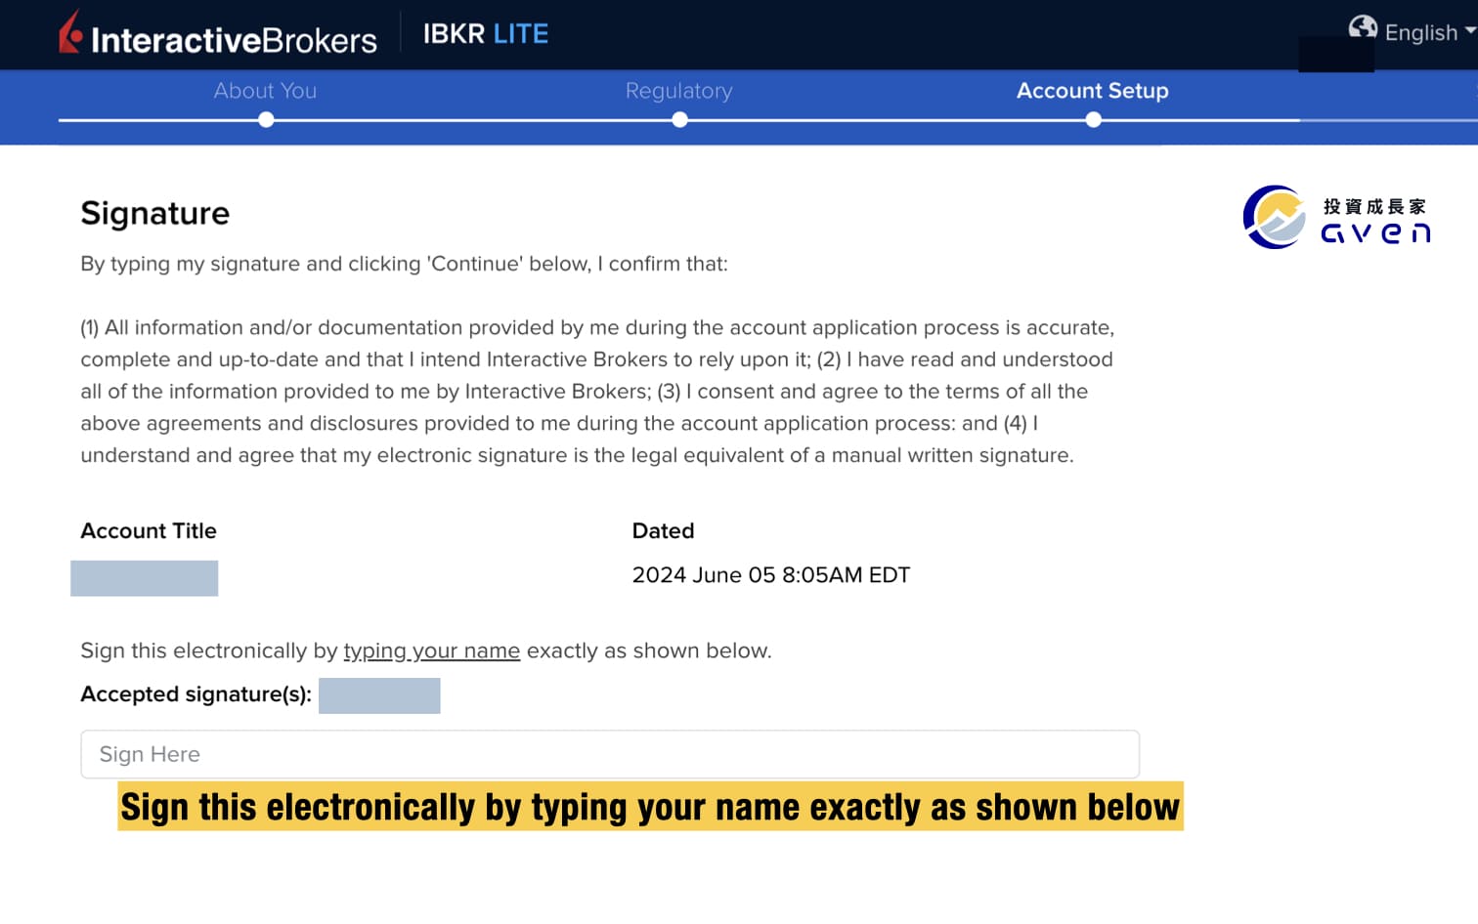
Task: Go to the About You tab
Action: tap(265, 91)
